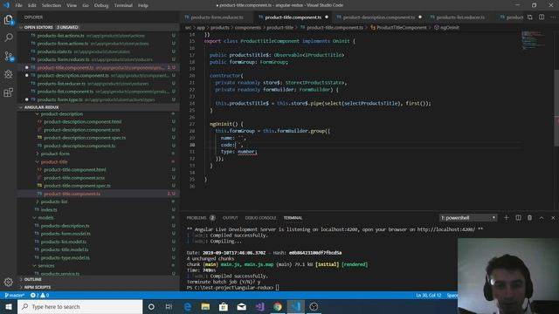Open the Selection menu

(x=52, y=5)
